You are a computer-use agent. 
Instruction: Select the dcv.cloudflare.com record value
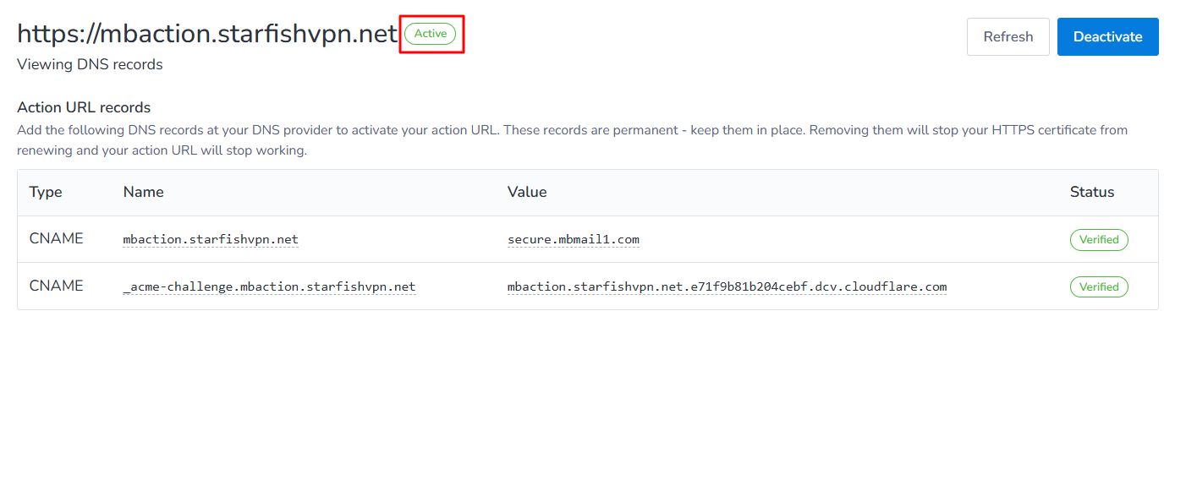coord(727,286)
